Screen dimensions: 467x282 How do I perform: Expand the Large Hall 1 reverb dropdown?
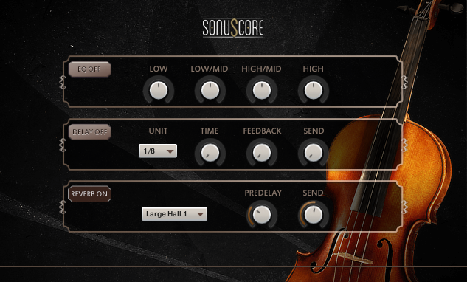(175, 214)
